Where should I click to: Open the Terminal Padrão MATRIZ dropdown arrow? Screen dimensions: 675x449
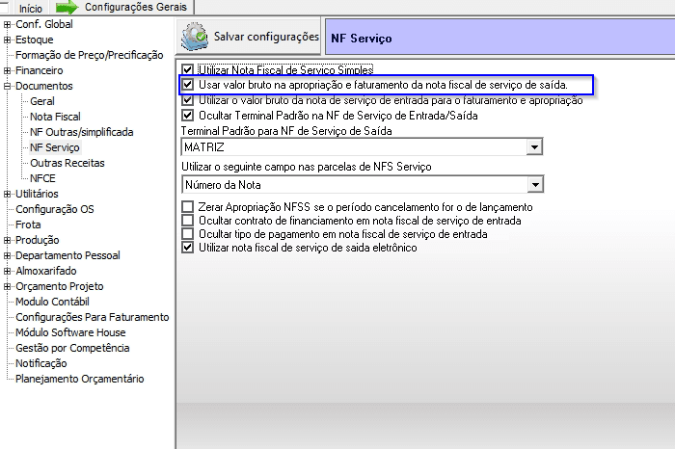[534, 147]
